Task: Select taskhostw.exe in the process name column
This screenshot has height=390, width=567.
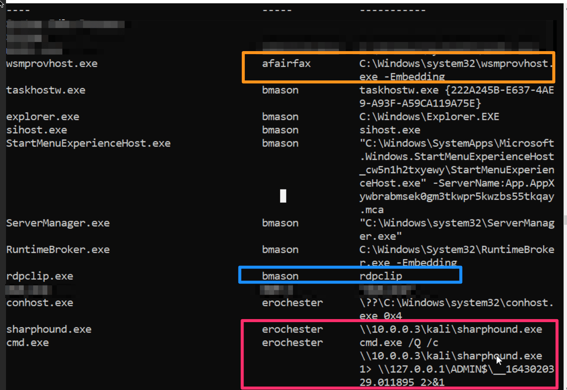Action: pyautogui.click(x=46, y=90)
